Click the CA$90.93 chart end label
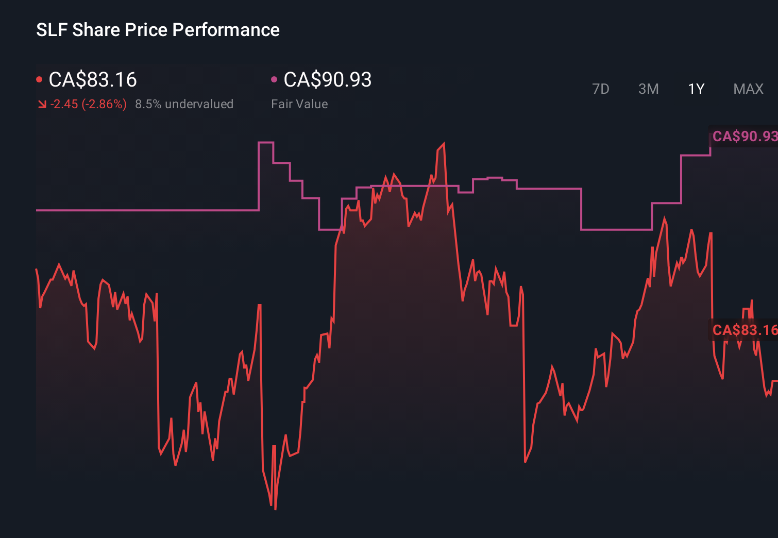 [744, 137]
